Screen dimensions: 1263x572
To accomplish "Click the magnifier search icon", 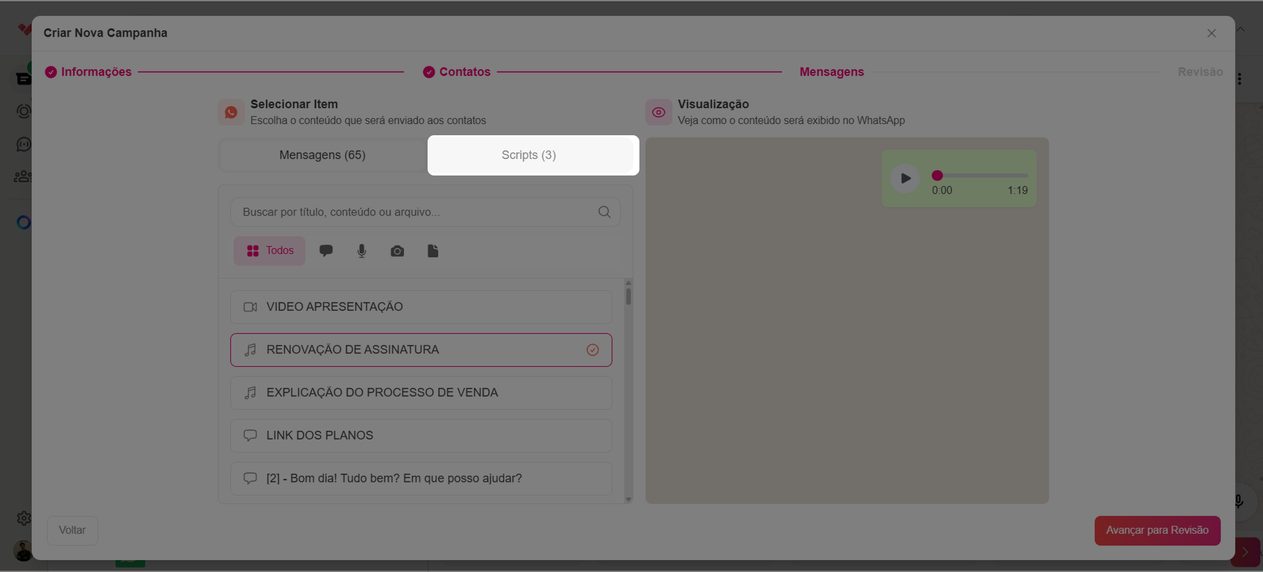I will [604, 212].
